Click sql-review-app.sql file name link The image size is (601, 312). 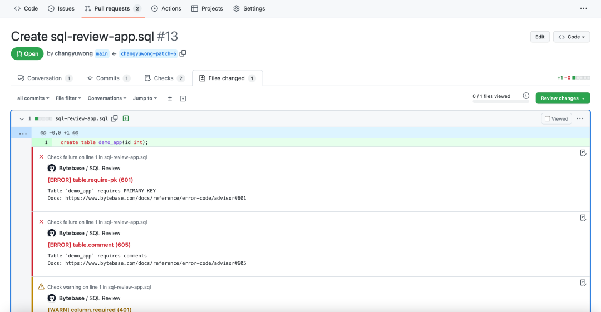pyautogui.click(x=81, y=118)
